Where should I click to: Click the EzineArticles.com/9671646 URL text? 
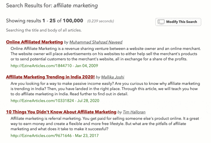coord(41,136)
